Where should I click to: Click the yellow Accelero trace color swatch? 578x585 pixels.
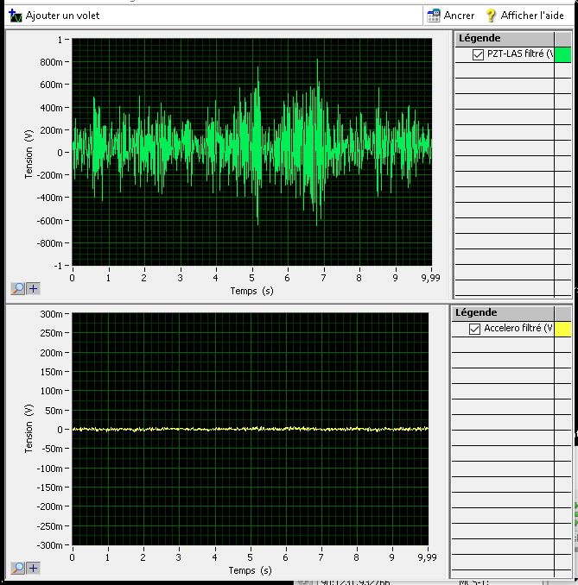(x=562, y=329)
